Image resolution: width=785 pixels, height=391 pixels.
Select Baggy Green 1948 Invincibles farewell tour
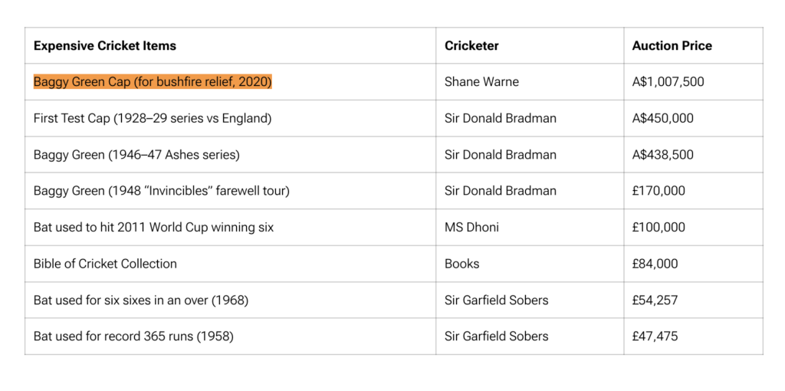161,191
